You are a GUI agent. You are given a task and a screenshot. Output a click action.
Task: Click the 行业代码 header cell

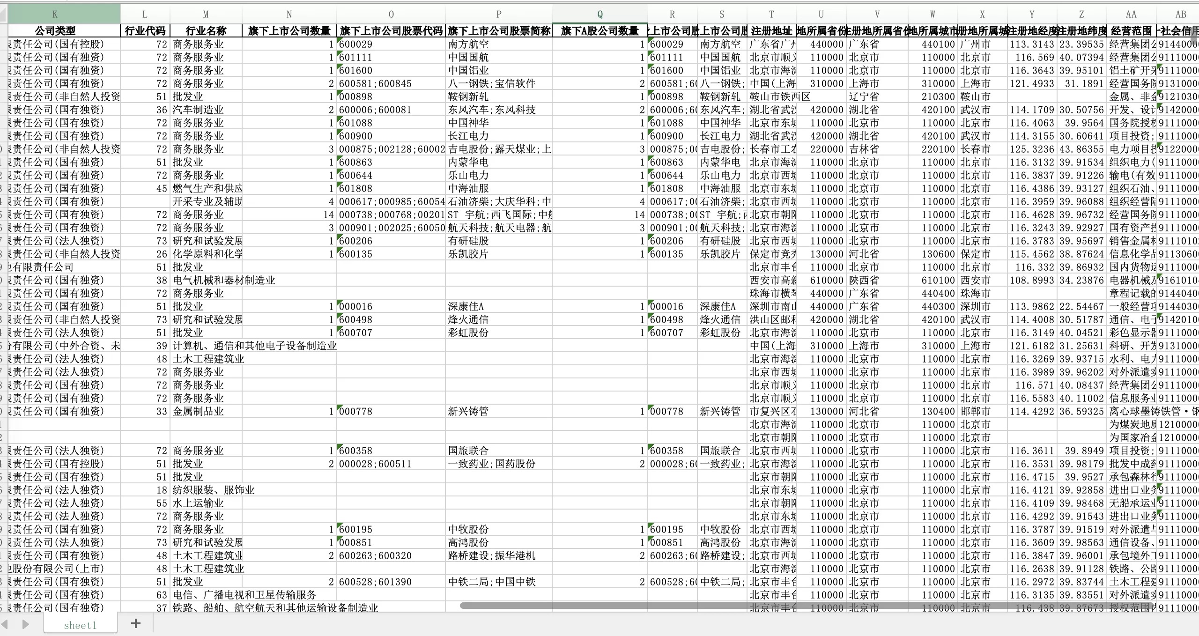145,31
